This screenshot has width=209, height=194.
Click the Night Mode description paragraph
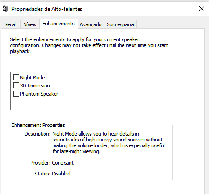(109, 143)
